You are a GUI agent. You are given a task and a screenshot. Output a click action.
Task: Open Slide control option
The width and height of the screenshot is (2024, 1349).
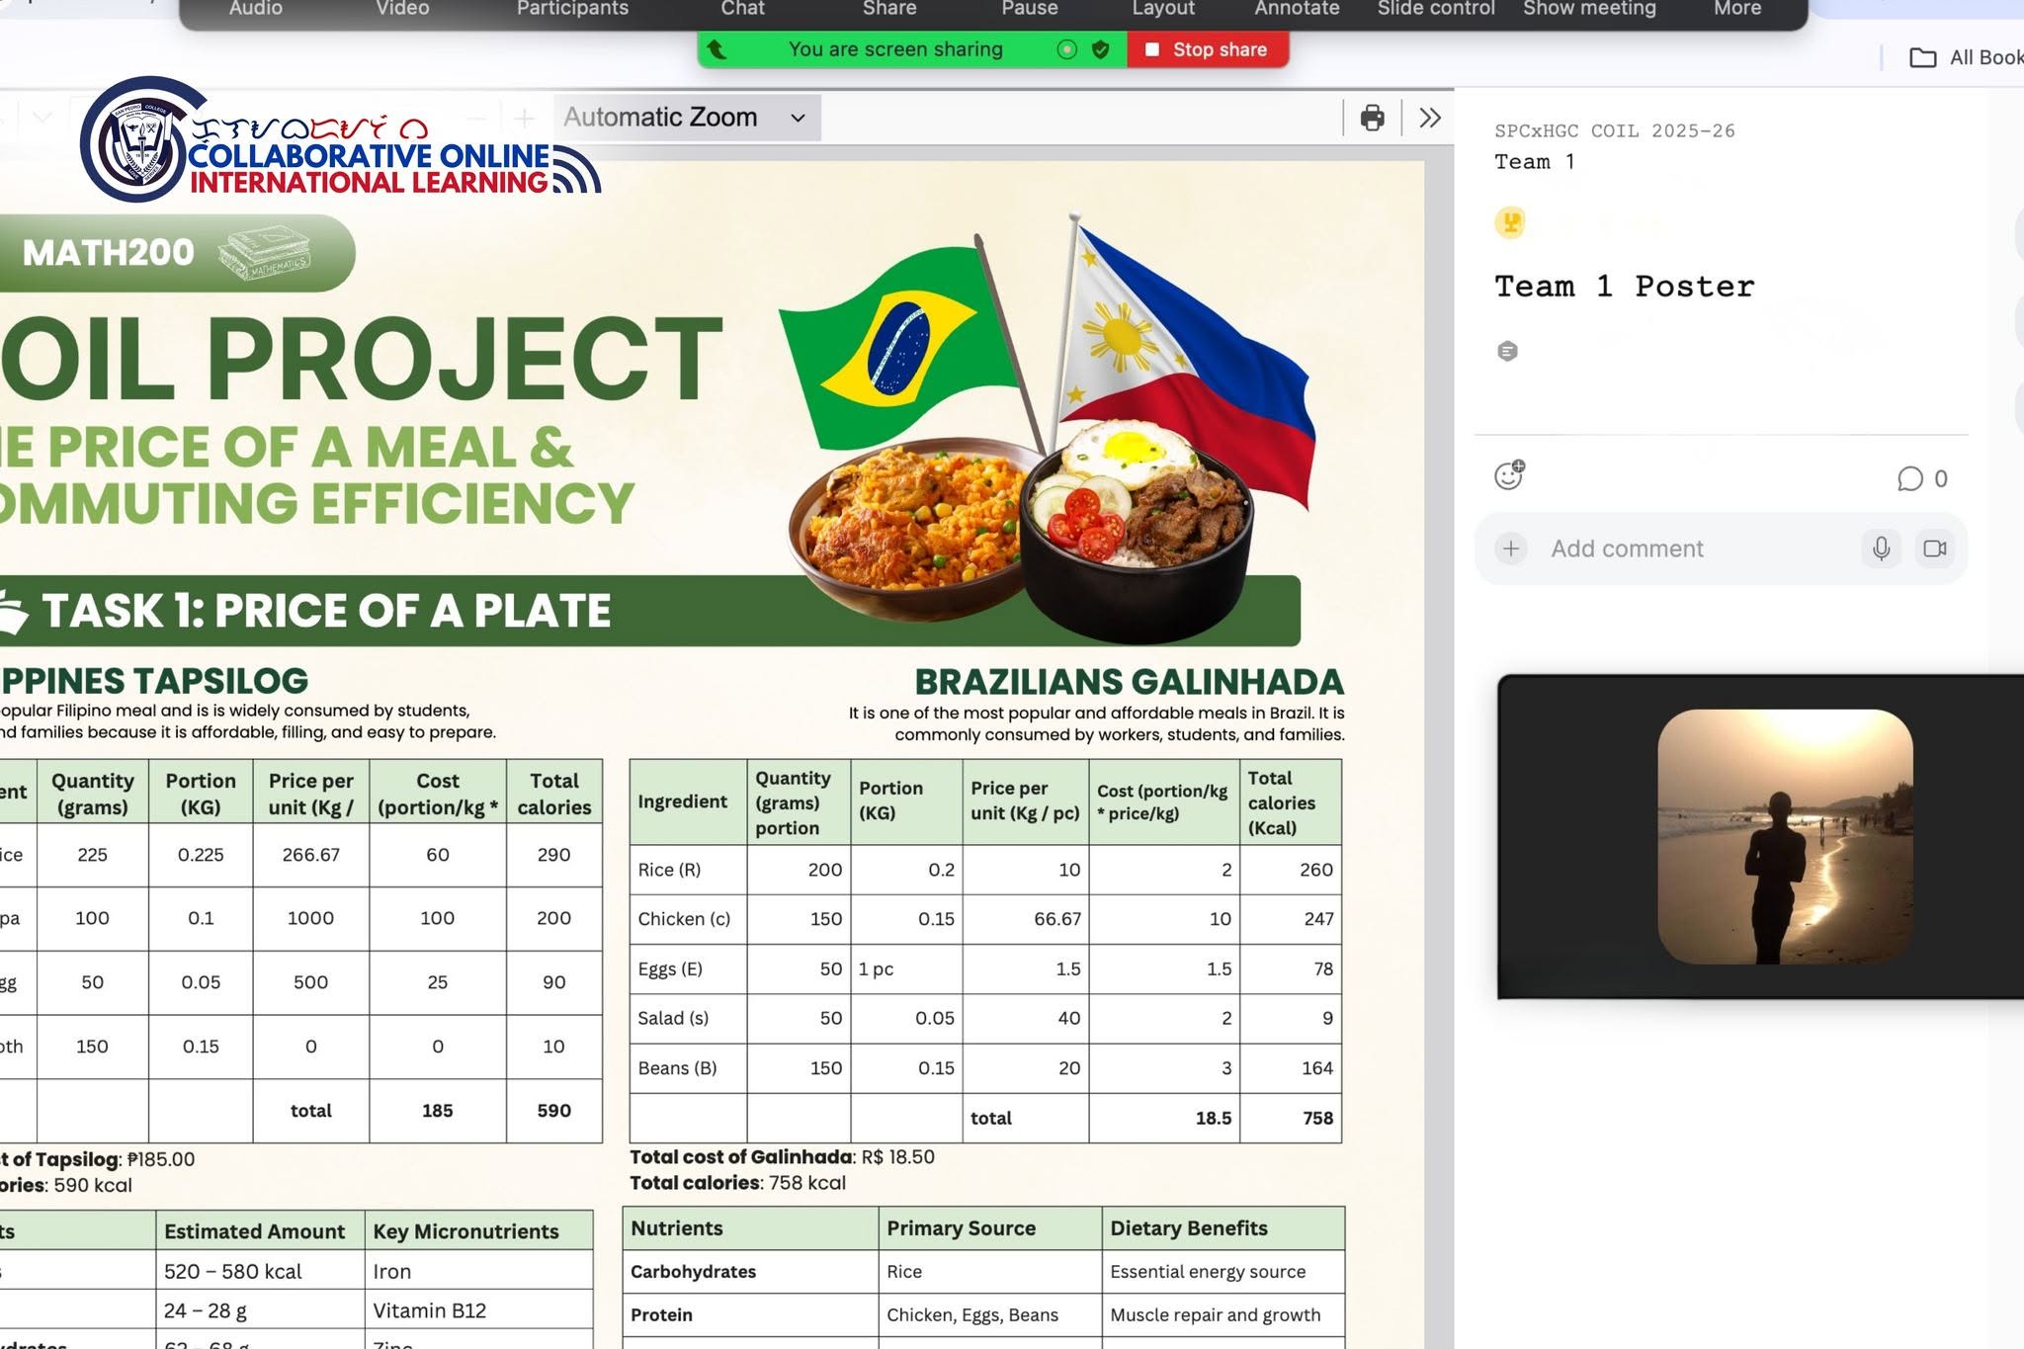tap(1436, 9)
